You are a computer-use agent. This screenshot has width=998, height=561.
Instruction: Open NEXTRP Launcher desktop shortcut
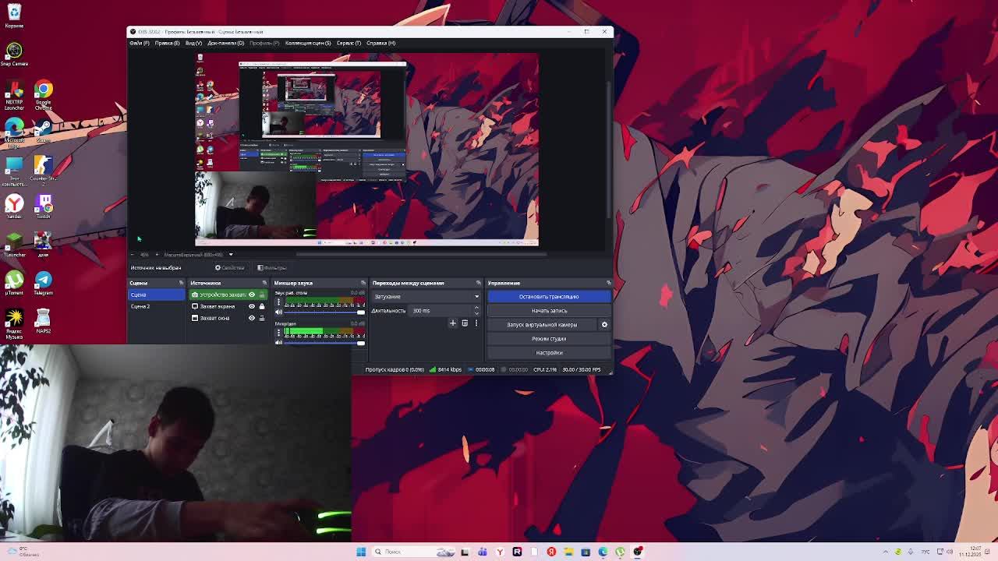[14, 95]
